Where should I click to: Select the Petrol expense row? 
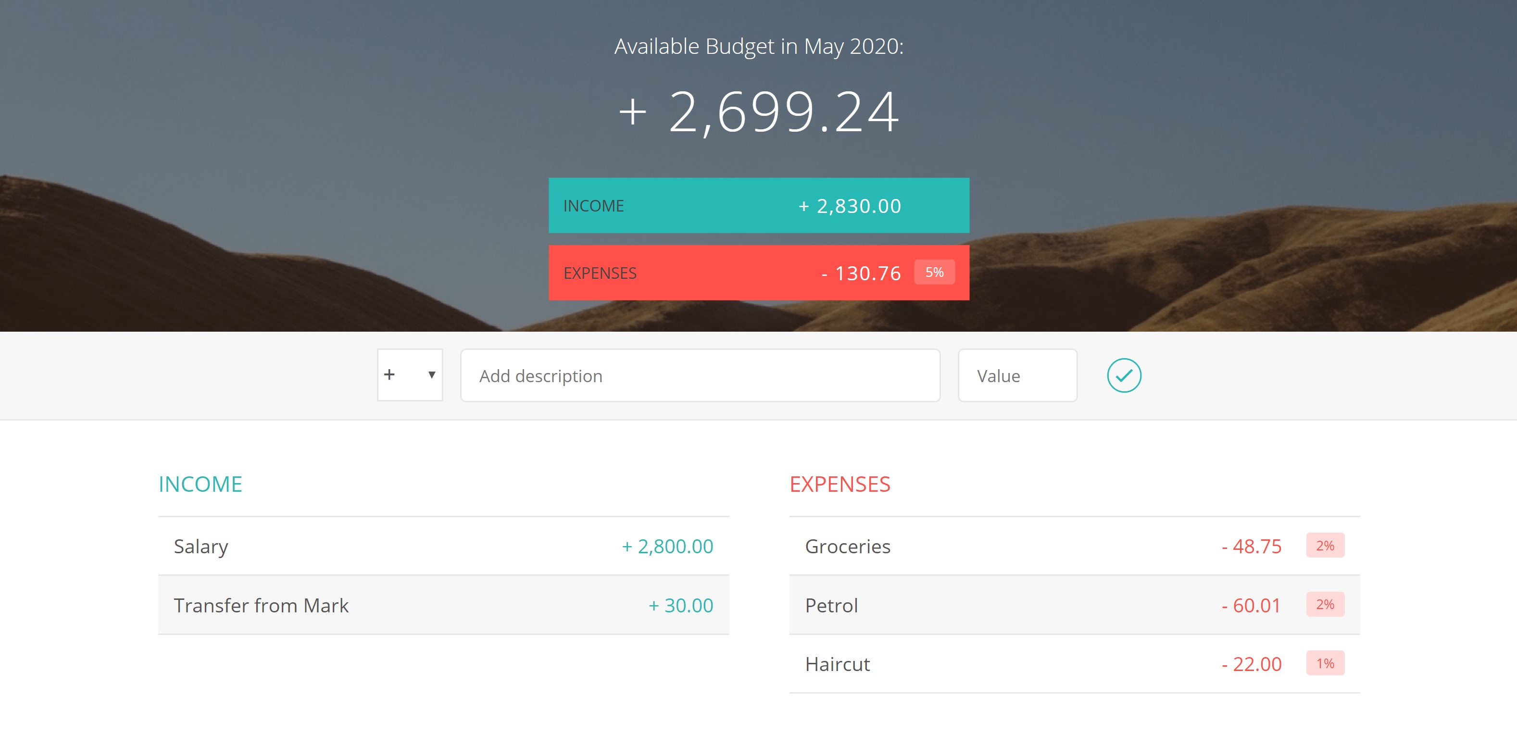[1075, 605]
